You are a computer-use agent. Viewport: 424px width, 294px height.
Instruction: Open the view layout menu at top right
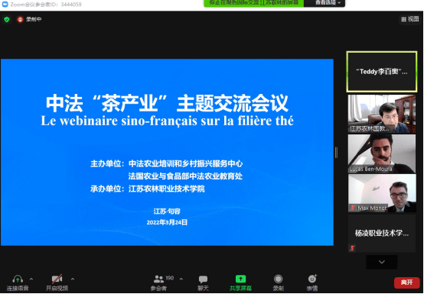(x=410, y=19)
